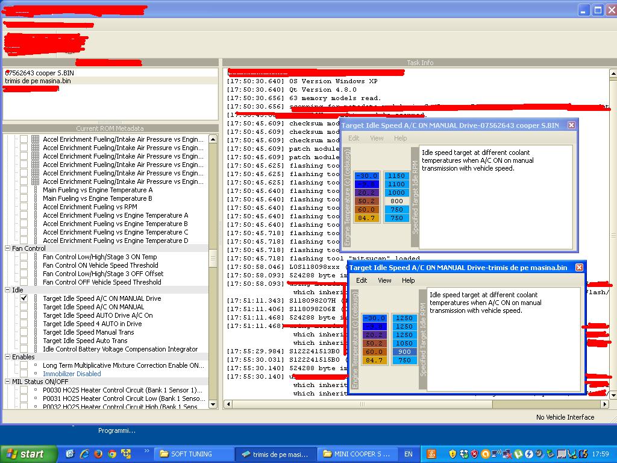Open Chrome from the quick launch bar
This screenshot has width=617, height=463.
[112, 454]
